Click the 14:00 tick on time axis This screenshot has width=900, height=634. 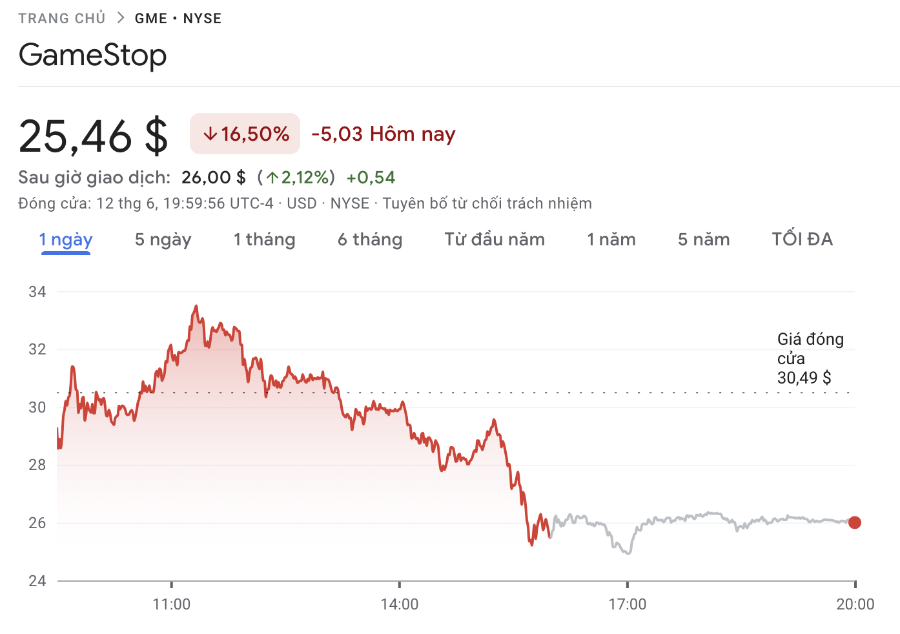pyautogui.click(x=400, y=584)
